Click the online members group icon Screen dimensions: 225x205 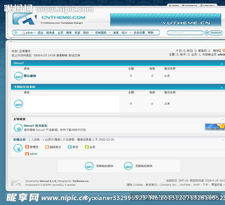pos(18,148)
